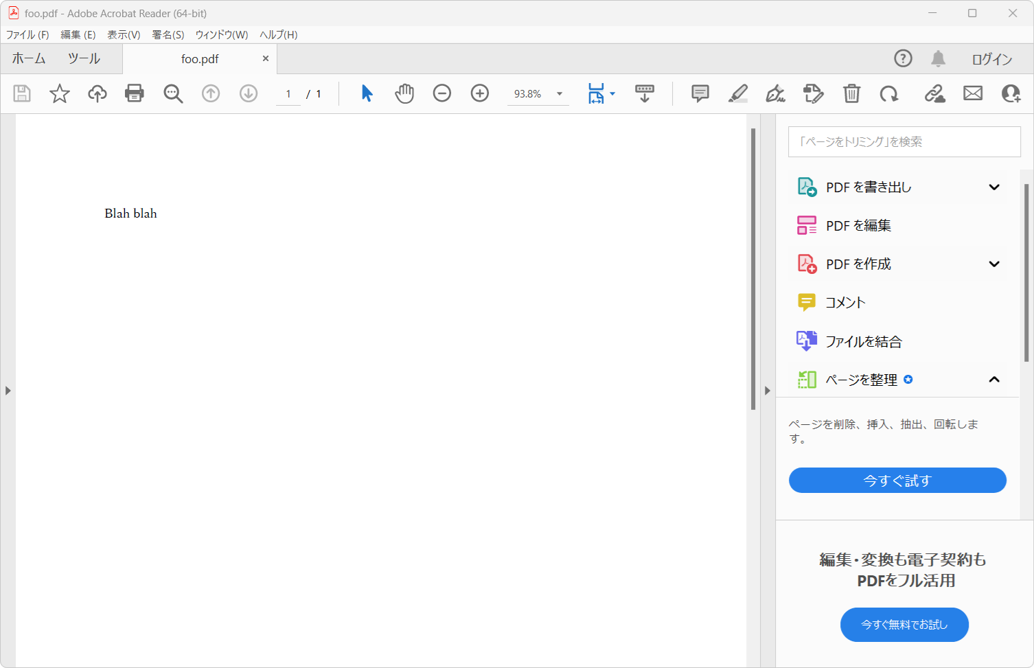
Task: Click the tools search field
Action: 904,141
